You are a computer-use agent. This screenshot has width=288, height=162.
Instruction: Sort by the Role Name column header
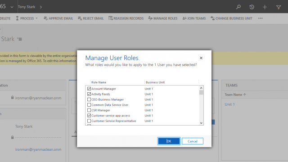[99, 82]
